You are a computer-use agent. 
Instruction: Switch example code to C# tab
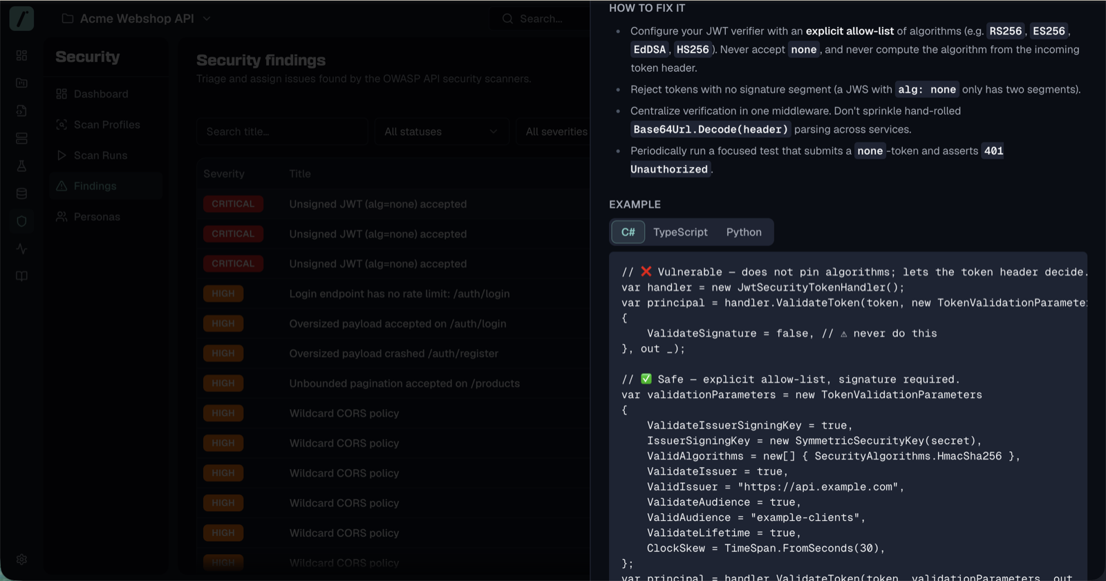pyautogui.click(x=628, y=232)
